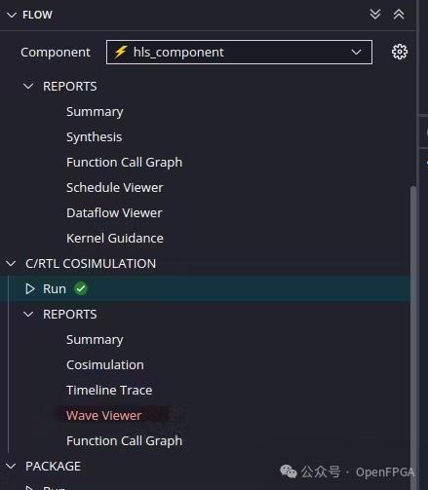
Task: Open component settings gear icon
Action: (400, 52)
